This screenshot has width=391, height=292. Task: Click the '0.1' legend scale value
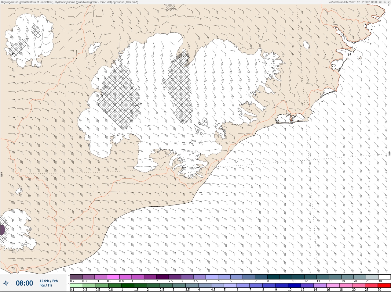click(72, 290)
